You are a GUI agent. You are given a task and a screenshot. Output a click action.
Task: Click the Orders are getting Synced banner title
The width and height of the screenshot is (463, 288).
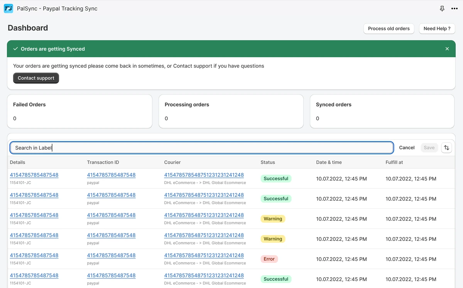point(53,49)
